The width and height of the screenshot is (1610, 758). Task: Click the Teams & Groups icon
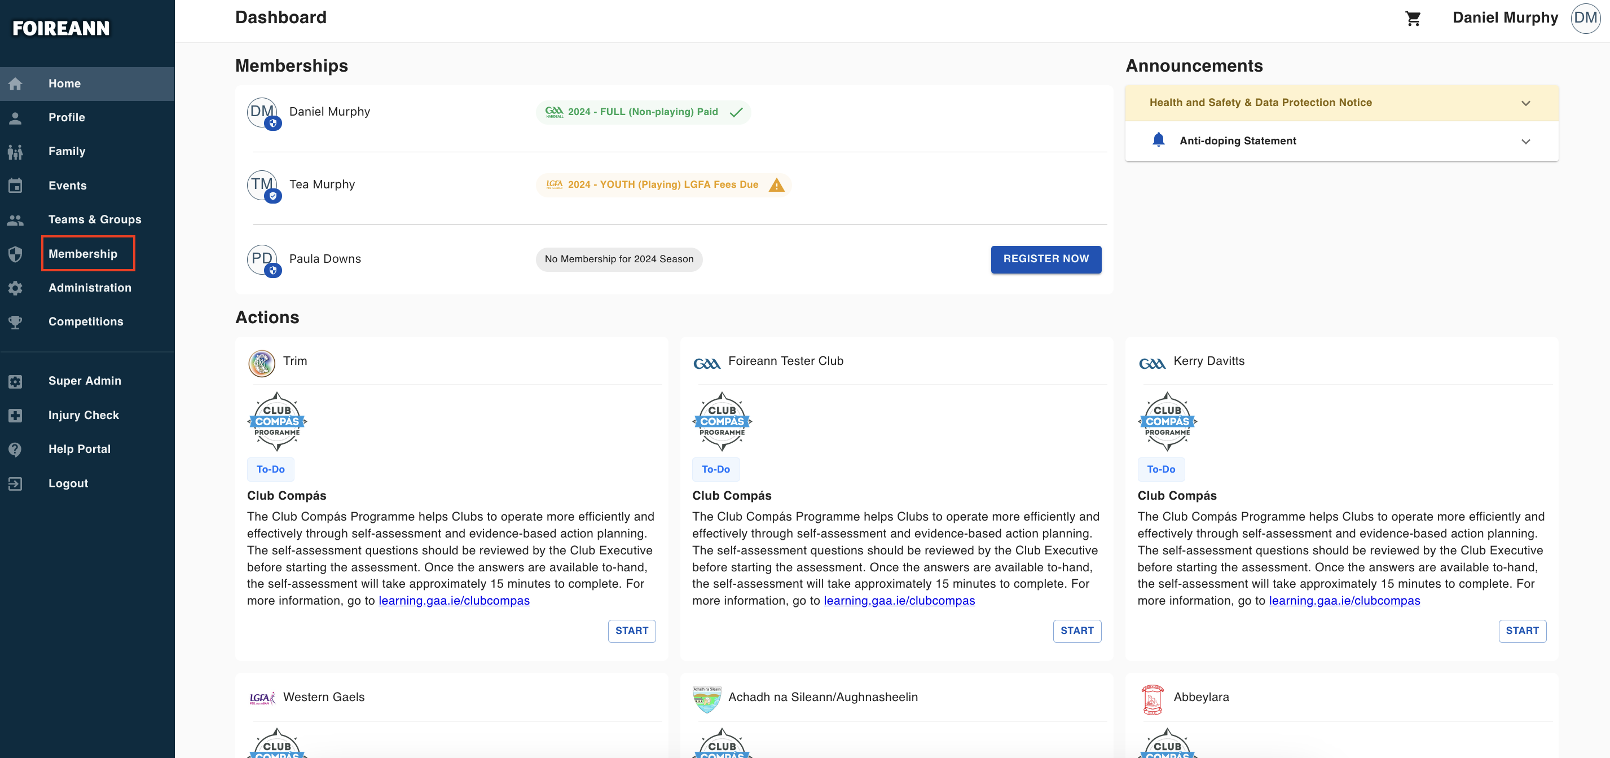coord(16,220)
